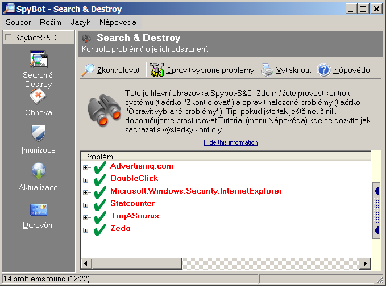This screenshot has height=286, width=386.
Task: Uncheck the Statcounter checkmark
Action: [x=100, y=205]
